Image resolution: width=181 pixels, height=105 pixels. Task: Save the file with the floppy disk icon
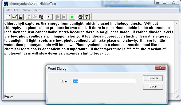(21, 17)
